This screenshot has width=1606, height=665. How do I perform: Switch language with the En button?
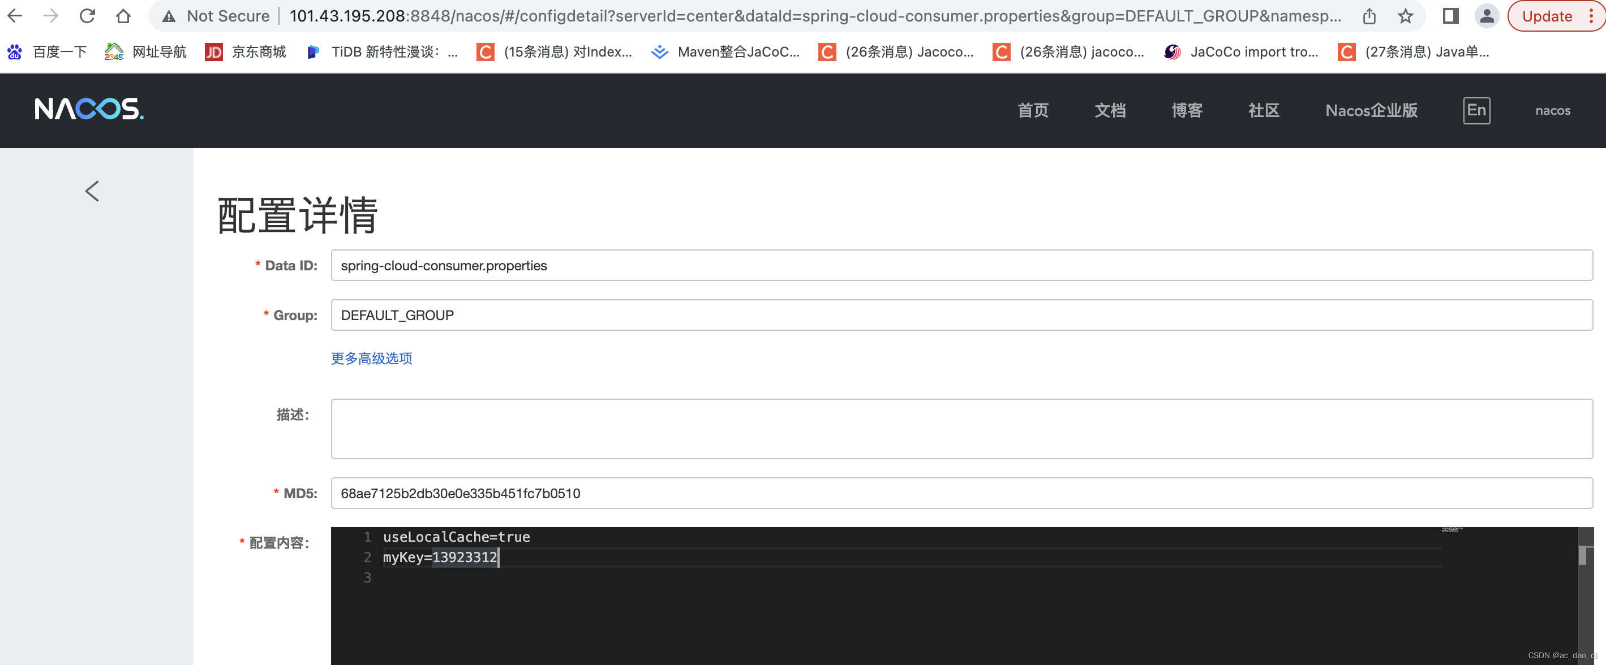(1476, 110)
